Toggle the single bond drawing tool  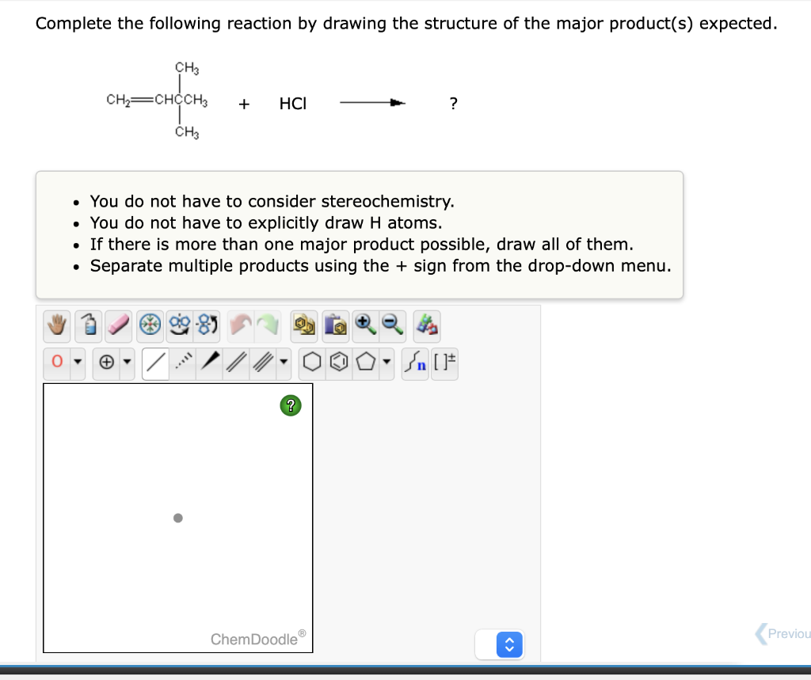click(154, 363)
